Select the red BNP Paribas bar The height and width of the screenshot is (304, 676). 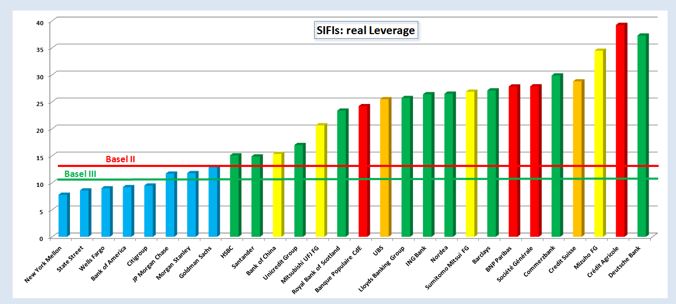514,161
